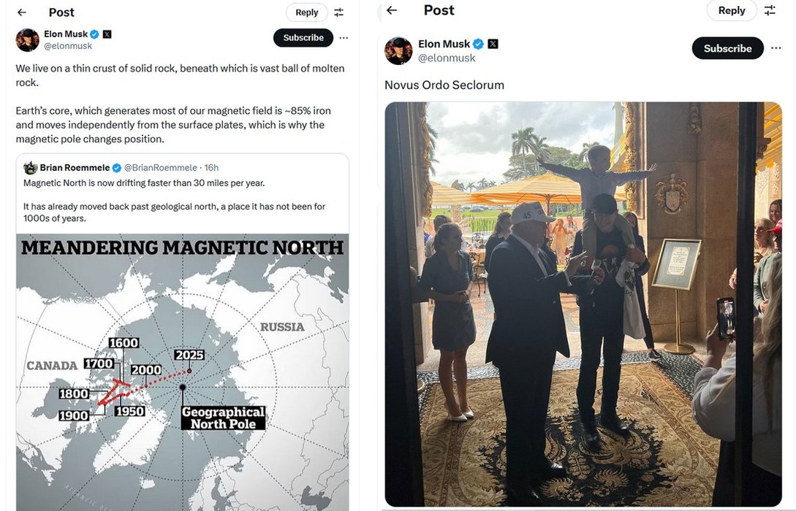The height and width of the screenshot is (511, 796).
Task: Open more options menu on Novus Ordo Seclorum post
Action: point(776,48)
